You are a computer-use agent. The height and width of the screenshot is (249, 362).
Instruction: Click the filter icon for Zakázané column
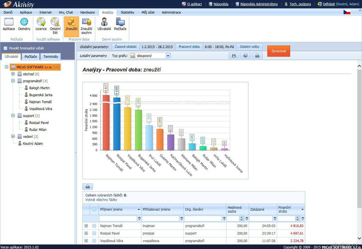[x=275, y=219]
